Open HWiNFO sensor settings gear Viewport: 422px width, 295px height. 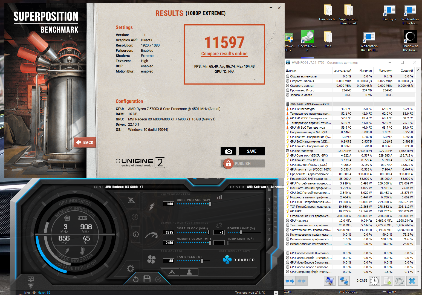pyautogui.click(x=400, y=281)
